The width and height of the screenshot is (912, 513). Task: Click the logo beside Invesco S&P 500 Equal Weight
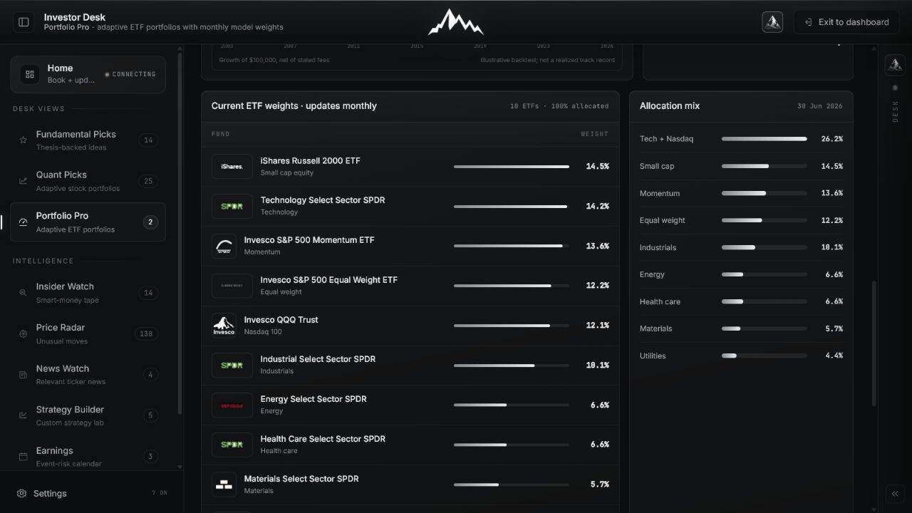click(232, 286)
